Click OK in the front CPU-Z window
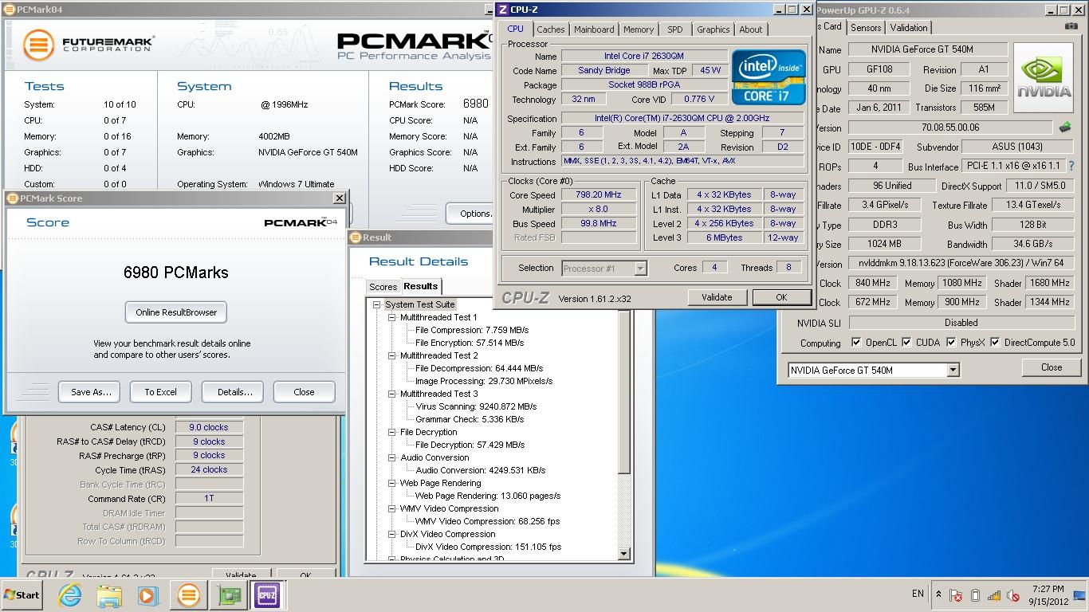The height and width of the screenshot is (612, 1089). point(781,297)
